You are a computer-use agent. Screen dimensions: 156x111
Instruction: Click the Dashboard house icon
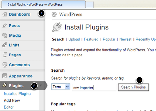[x=5, y=14]
